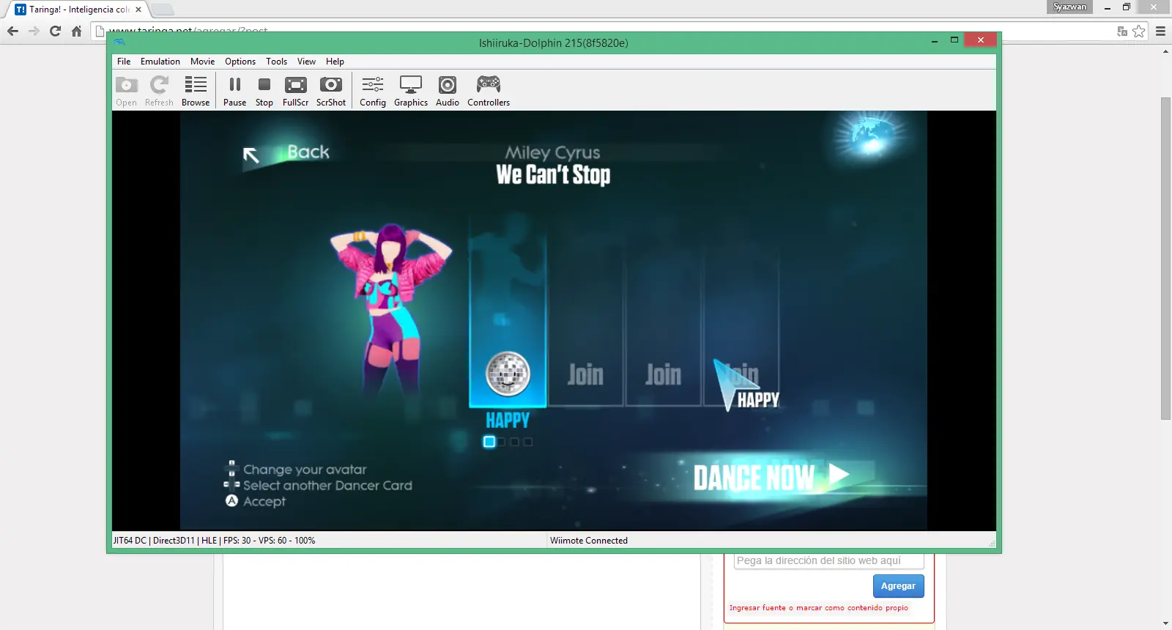Open the View menu
Screen dimensions: 1172x630
(x=306, y=62)
